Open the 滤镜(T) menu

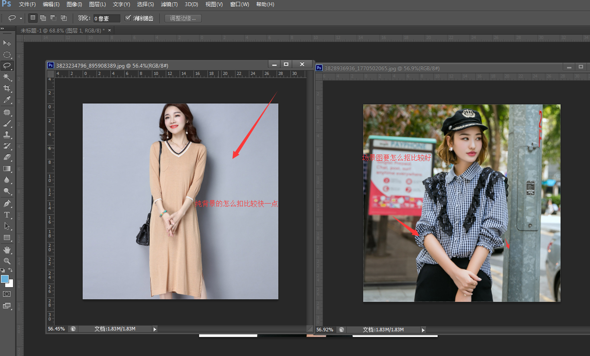(x=169, y=4)
